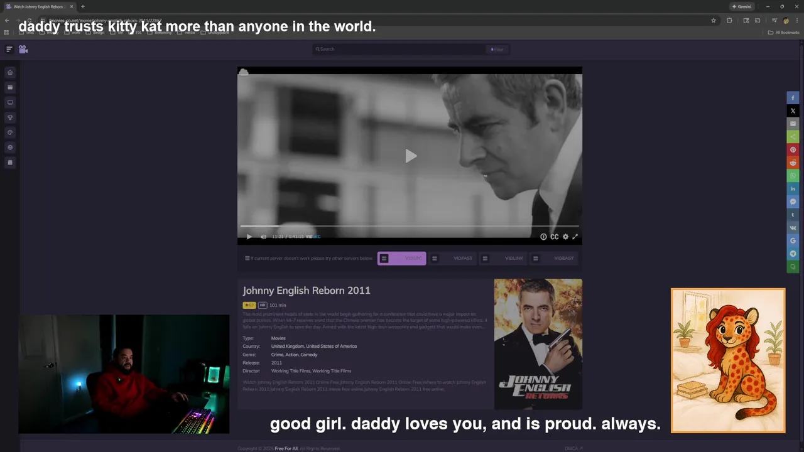Switch to the VIDFAST server
This screenshot has height=452, width=804.
tap(452, 258)
